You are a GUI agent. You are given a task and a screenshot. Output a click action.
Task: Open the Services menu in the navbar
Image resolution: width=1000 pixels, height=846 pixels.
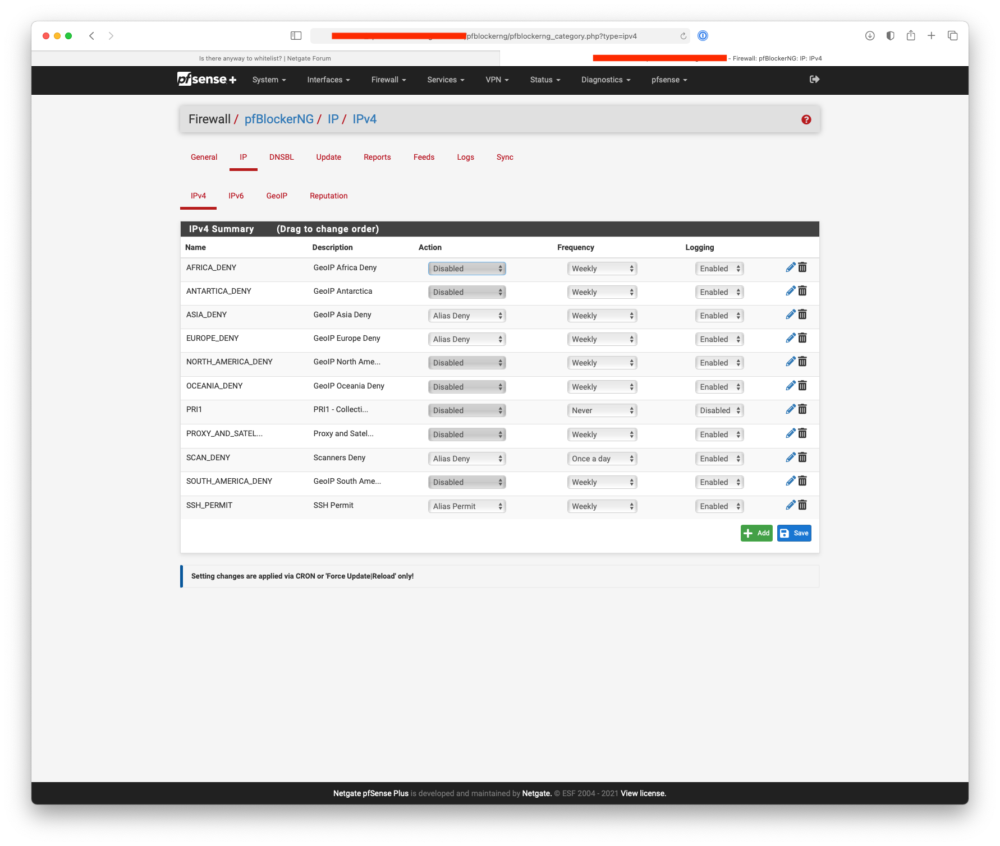click(446, 80)
